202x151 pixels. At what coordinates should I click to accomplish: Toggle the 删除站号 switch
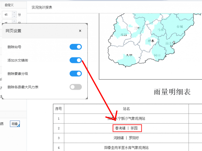(x=76, y=47)
